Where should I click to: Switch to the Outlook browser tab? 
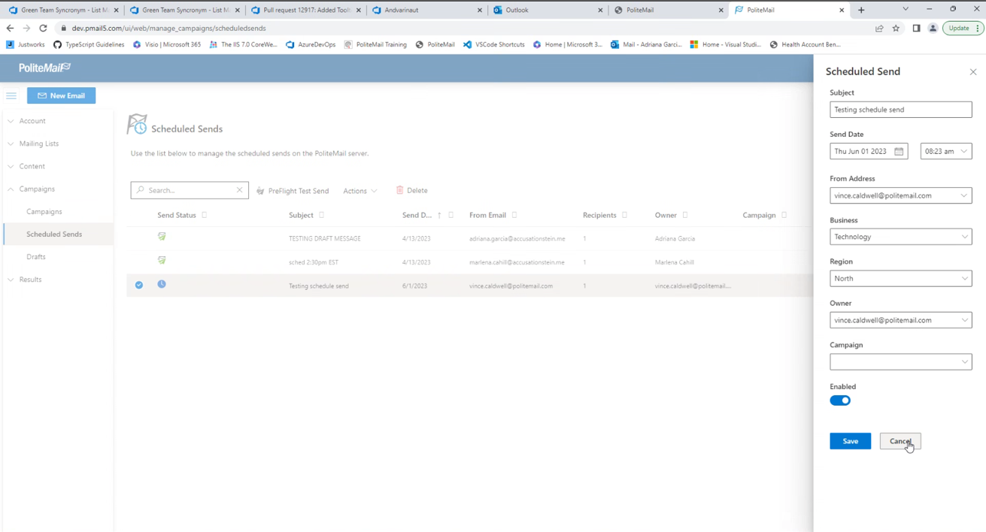point(547,10)
